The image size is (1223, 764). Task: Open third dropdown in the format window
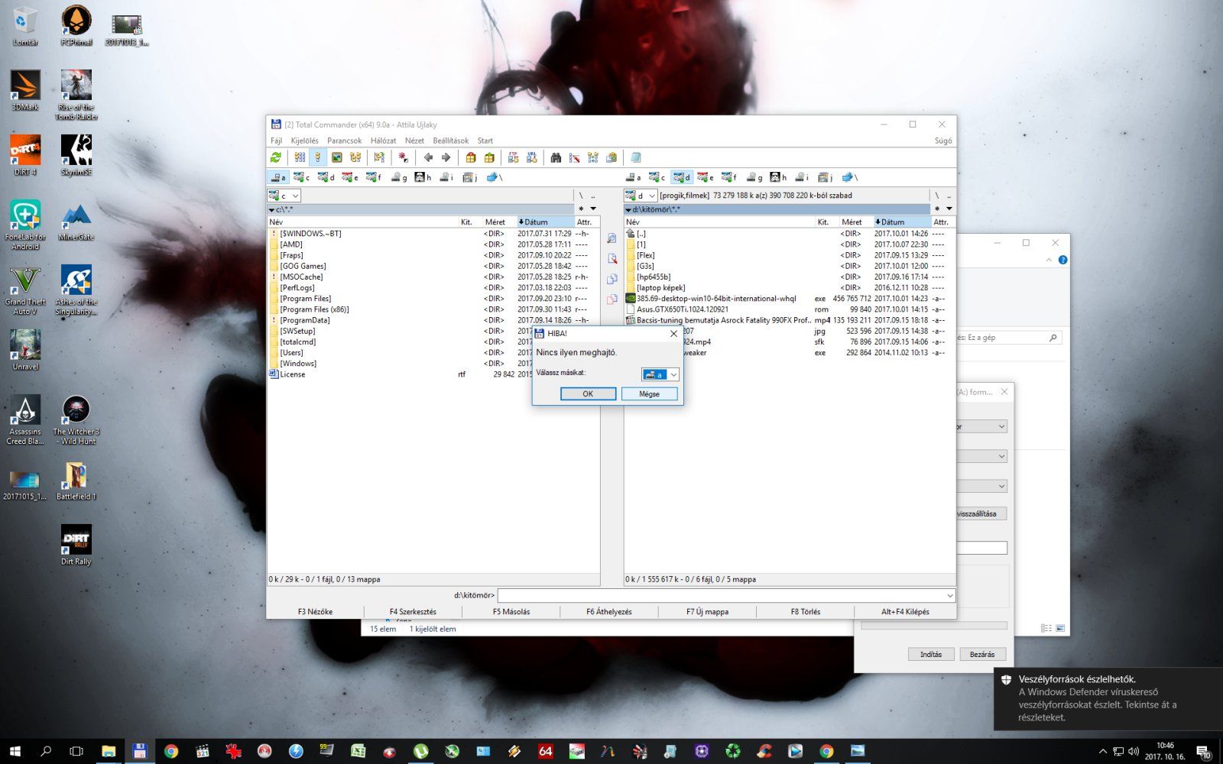click(981, 486)
